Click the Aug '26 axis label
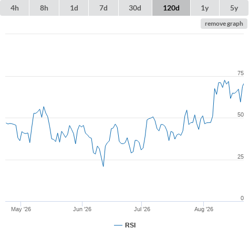Viewport: 249px width, 239px height. (204, 209)
